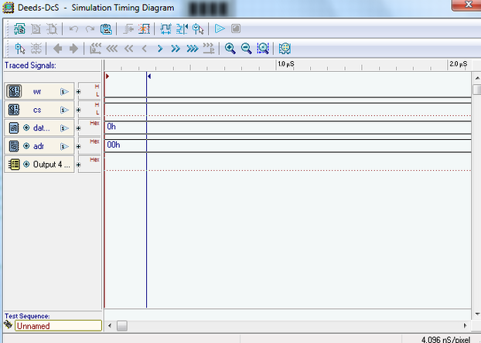Click the plus button beside wr row

point(78,92)
